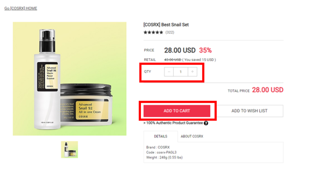Viewport: 312px width, 171px height.
Task: Select the small product thumbnail image
Action: (x=69, y=150)
